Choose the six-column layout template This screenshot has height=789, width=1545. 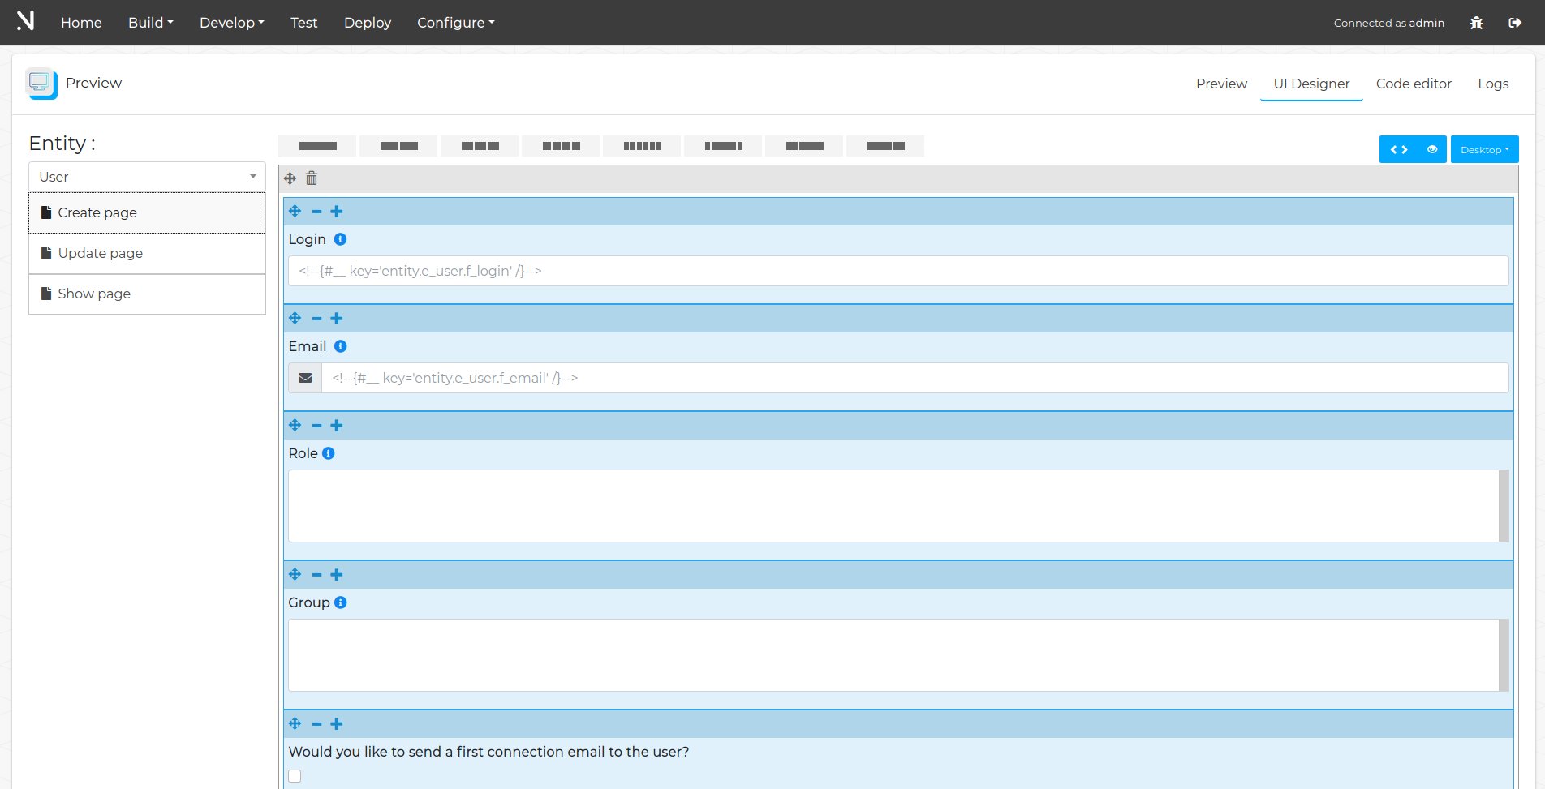[642, 146]
